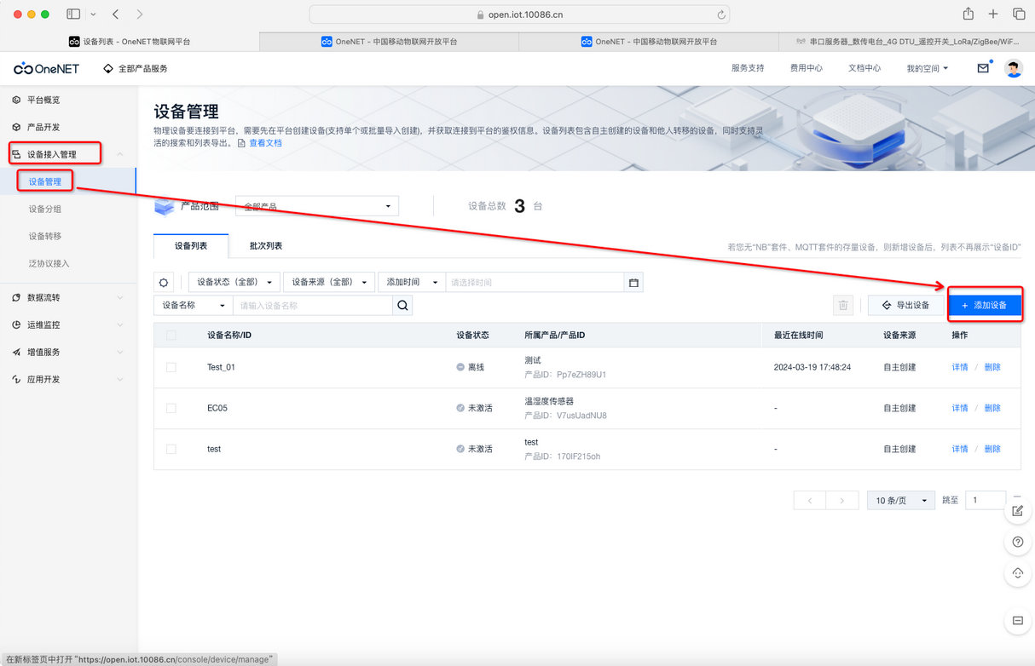Viewport: 1035px width, 666px height.
Task: Open the OneNET message envelope icon
Action: [983, 68]
